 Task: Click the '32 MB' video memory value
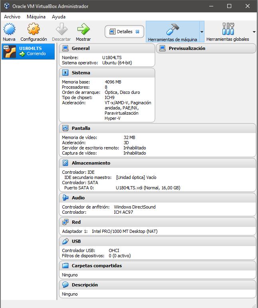[x=129, y=137]
